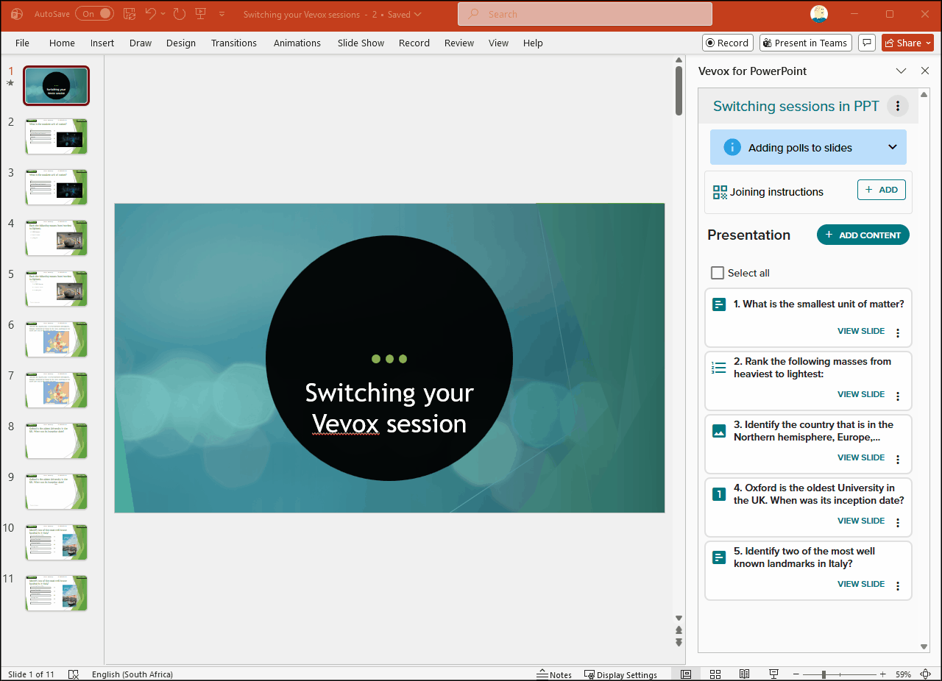
Task: Click the user account avatar
Action: [x=819, y=14]
